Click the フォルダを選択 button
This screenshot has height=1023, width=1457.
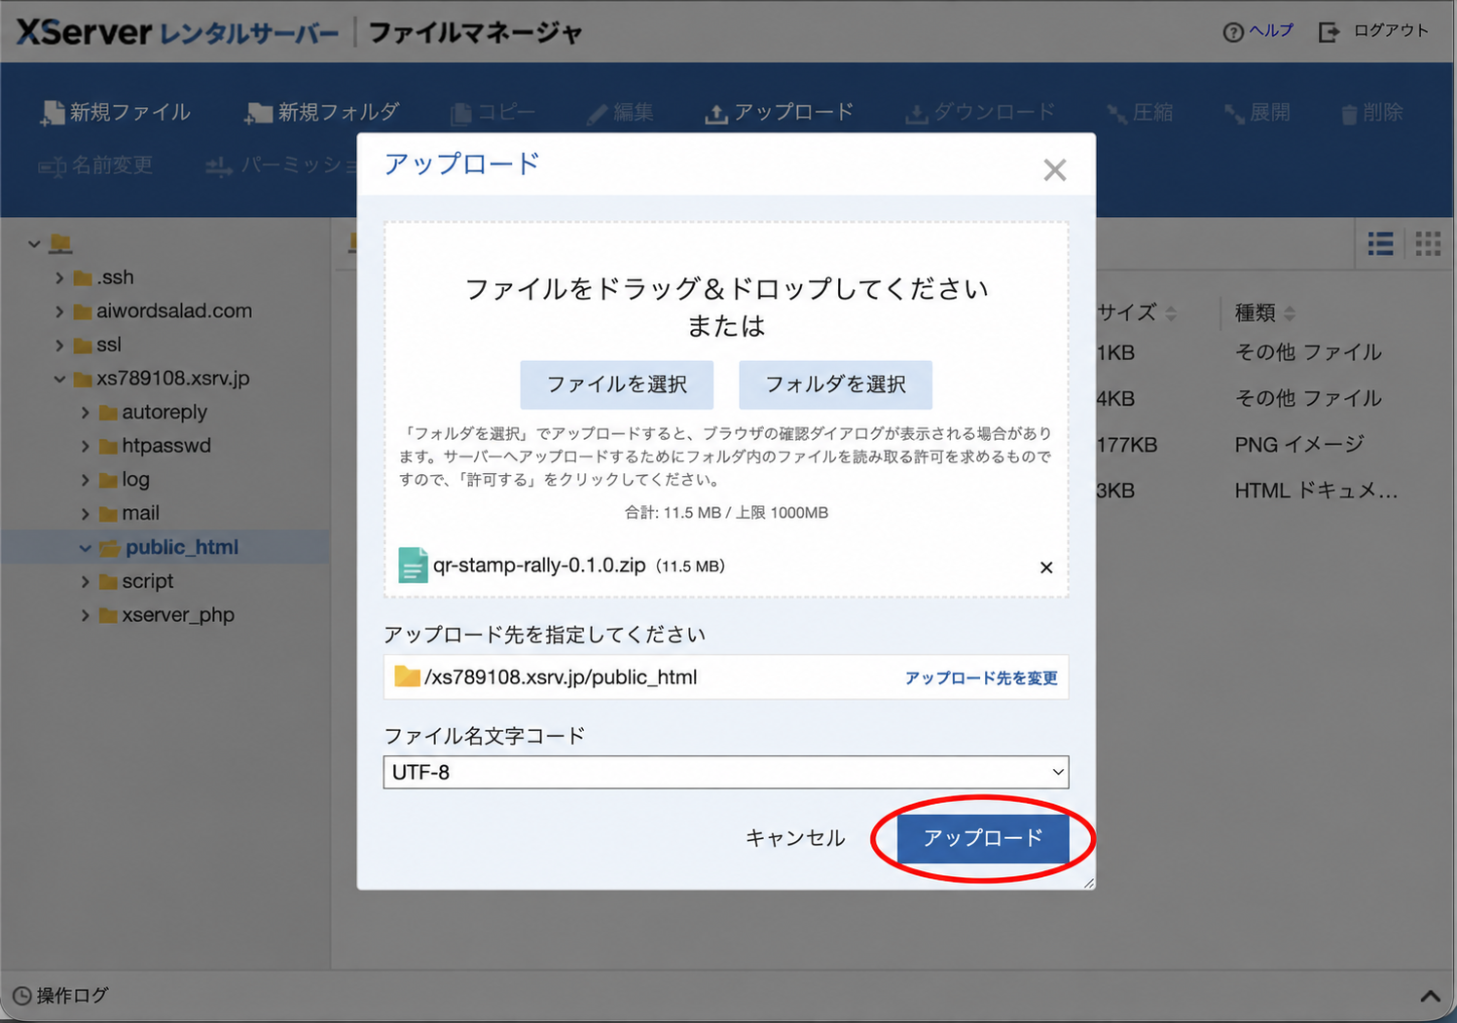[835, 384]
